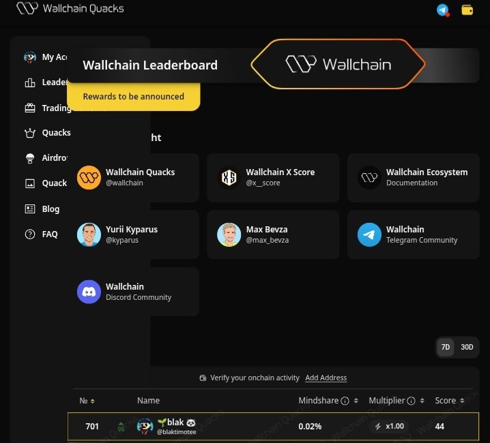Click the orange Wallchain Quacks avatar
Image resolution: width=490 pixels, height=443 pixels.
[x=89, y=177]
